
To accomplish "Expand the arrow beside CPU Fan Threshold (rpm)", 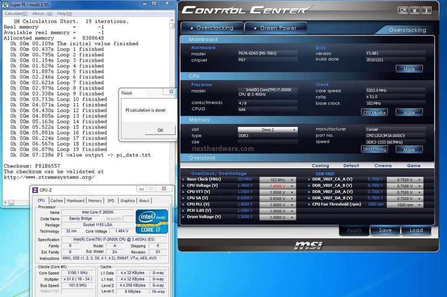I will (309, 205).
